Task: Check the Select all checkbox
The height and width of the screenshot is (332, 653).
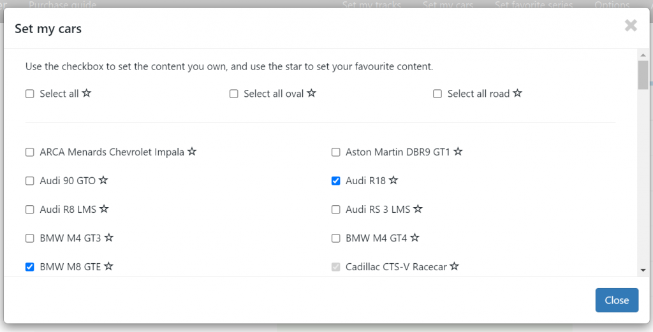Action: [29, 94]
